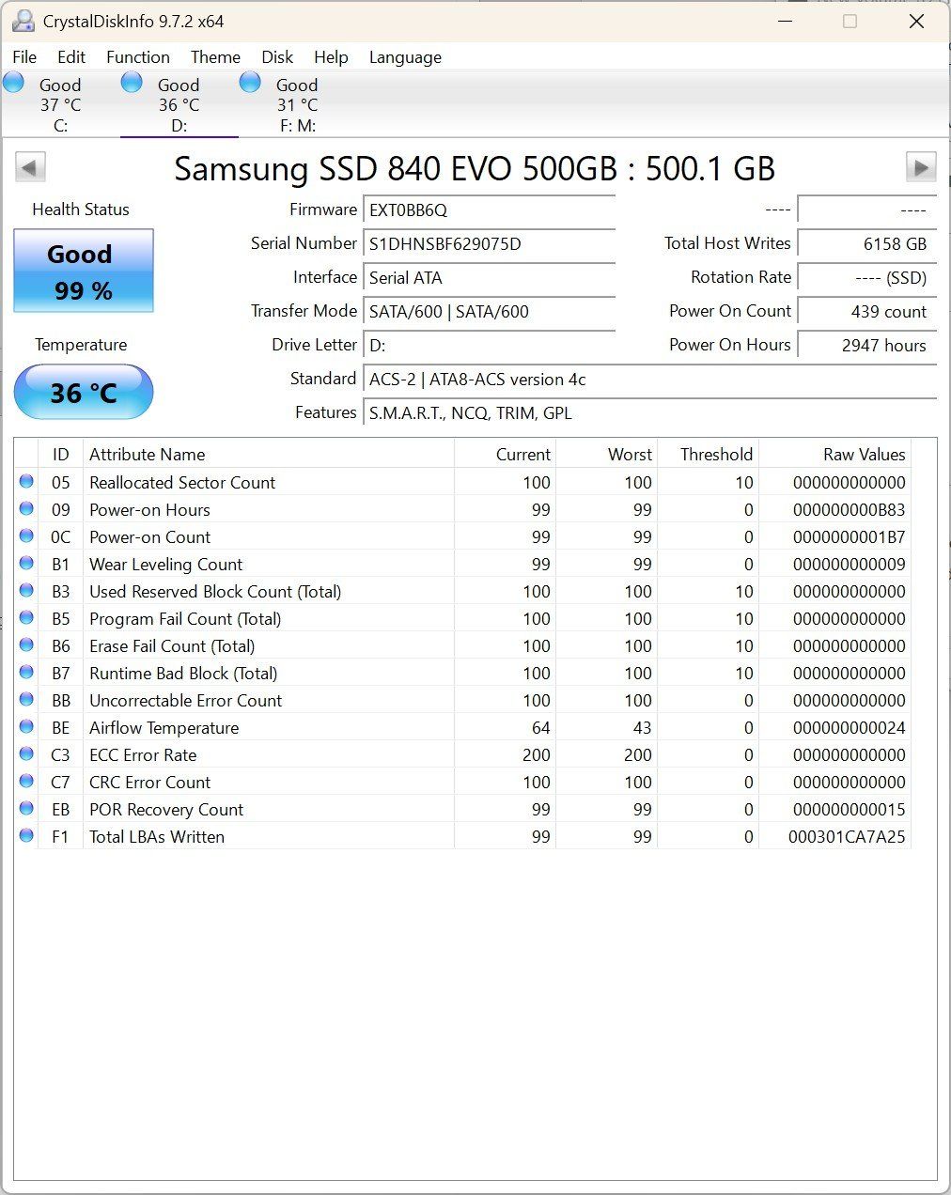Image resolution: width=951 pixels, height=1195 pixels.
Task: Click the Health Status label
Action: [x=81, y=210]
